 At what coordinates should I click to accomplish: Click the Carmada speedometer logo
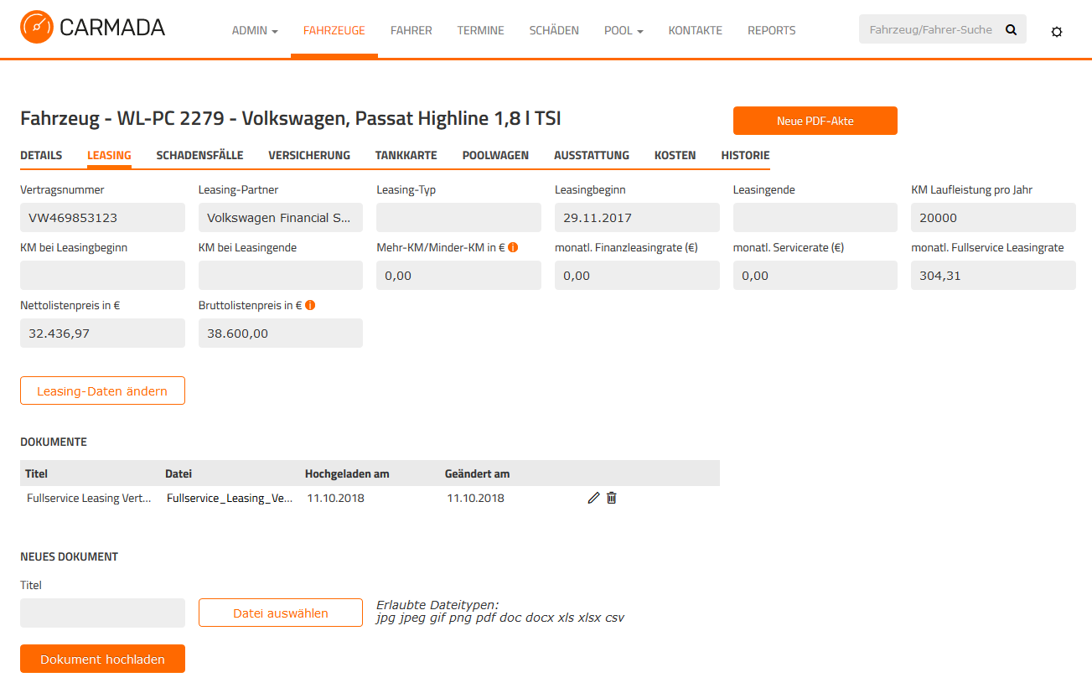pos(36,27)
